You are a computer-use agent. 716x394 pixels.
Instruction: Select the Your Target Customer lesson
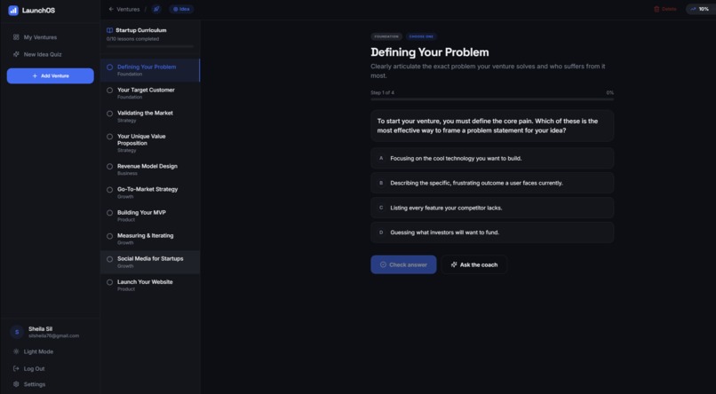(x=150, y=93)
